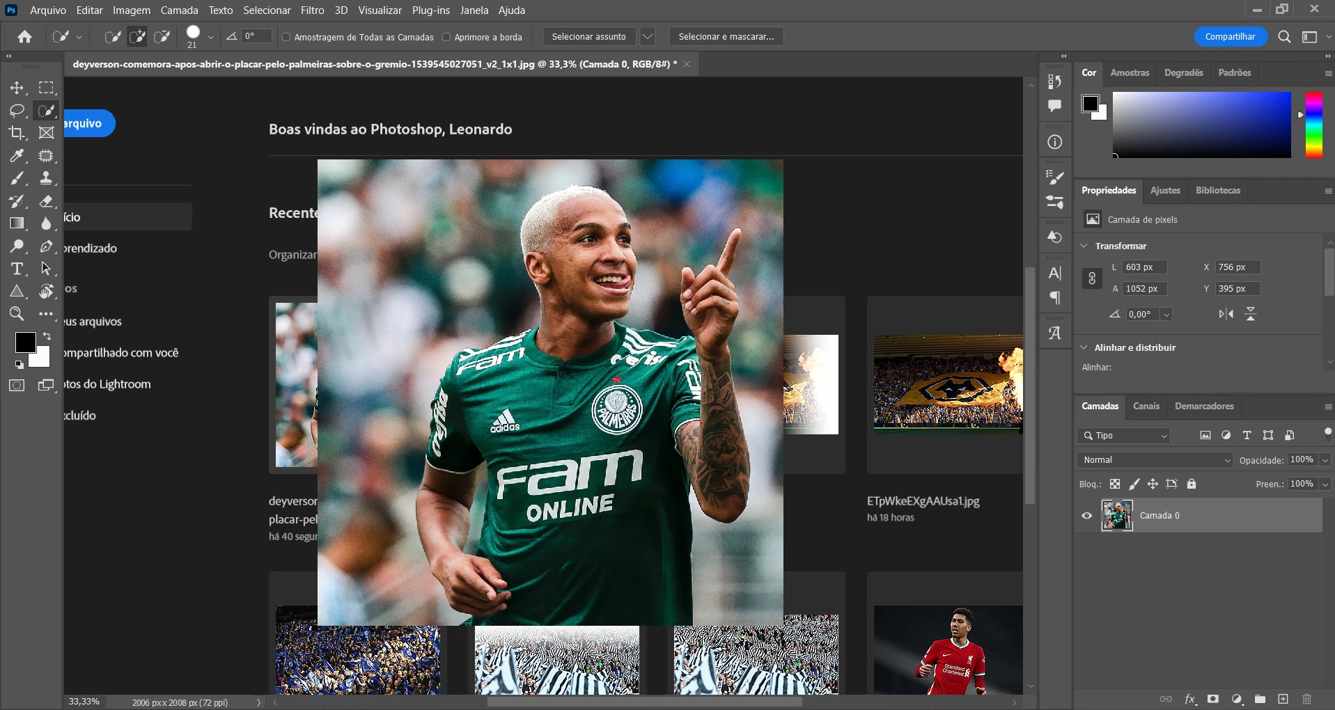Image resolution: width=1335 pixels, height=710 pixels.
Task: Switch to the Canais tab
Action: pyautogui.click(x=1146, y=407)
